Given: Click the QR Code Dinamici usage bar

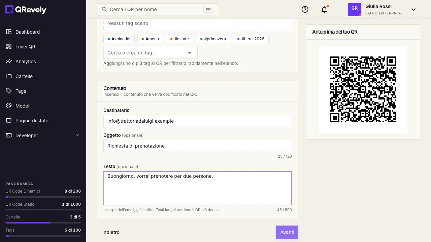Looking at the screenshot, I should pyautogui.click(x=43, y=197).
